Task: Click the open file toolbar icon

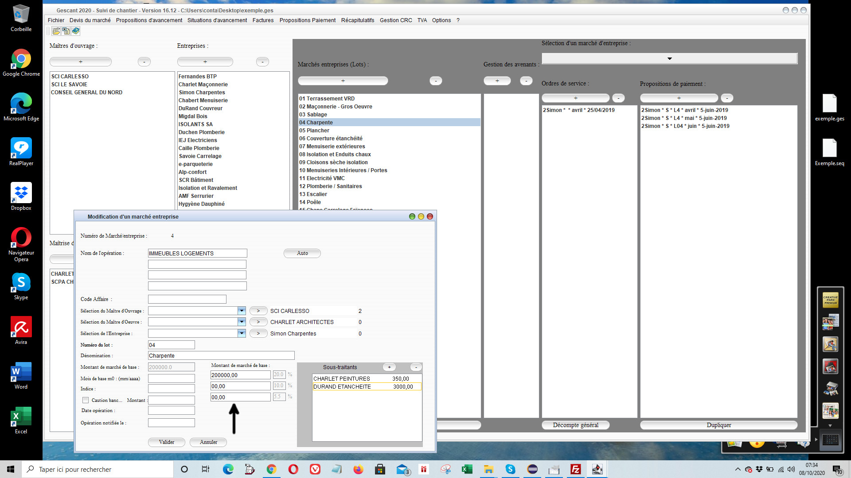Action: [x=56, y=31]
